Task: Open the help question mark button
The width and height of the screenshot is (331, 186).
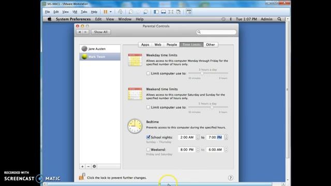Action: (x=231, y=178)
